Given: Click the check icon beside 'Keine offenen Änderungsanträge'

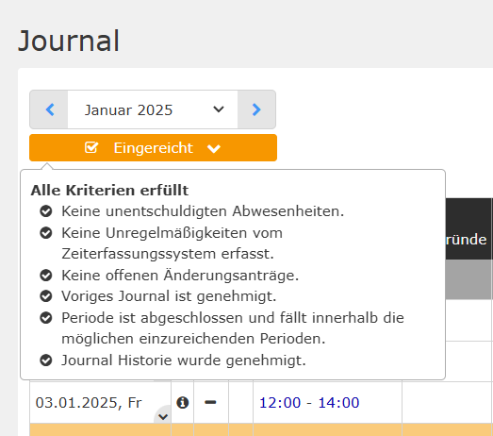Looking at the screenshot, I should 46,276.
